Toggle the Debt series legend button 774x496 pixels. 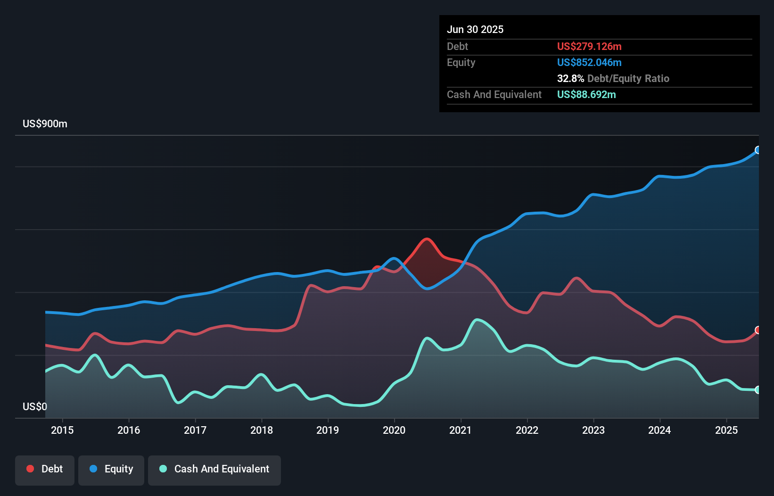click(45, 470)
